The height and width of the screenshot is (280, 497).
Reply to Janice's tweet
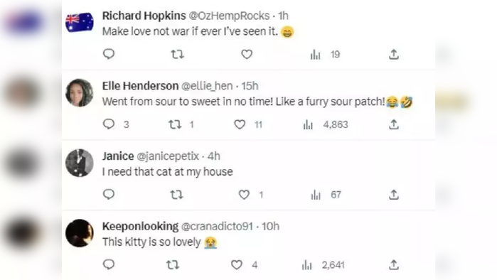coord(109,194)
